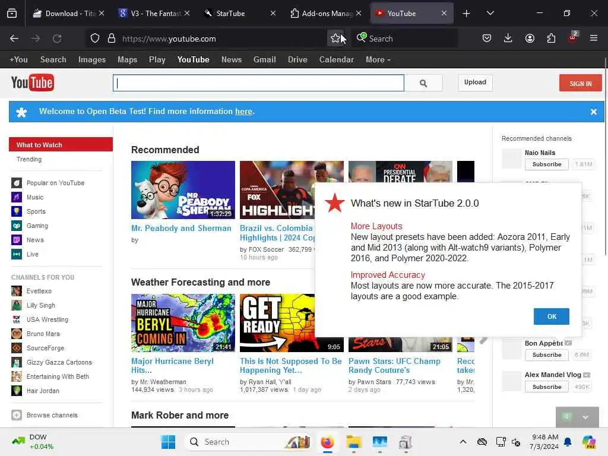Open the Mr. Peabody and Sherman thumbnail
Screen dimensions: 608x456
(183, 190)
